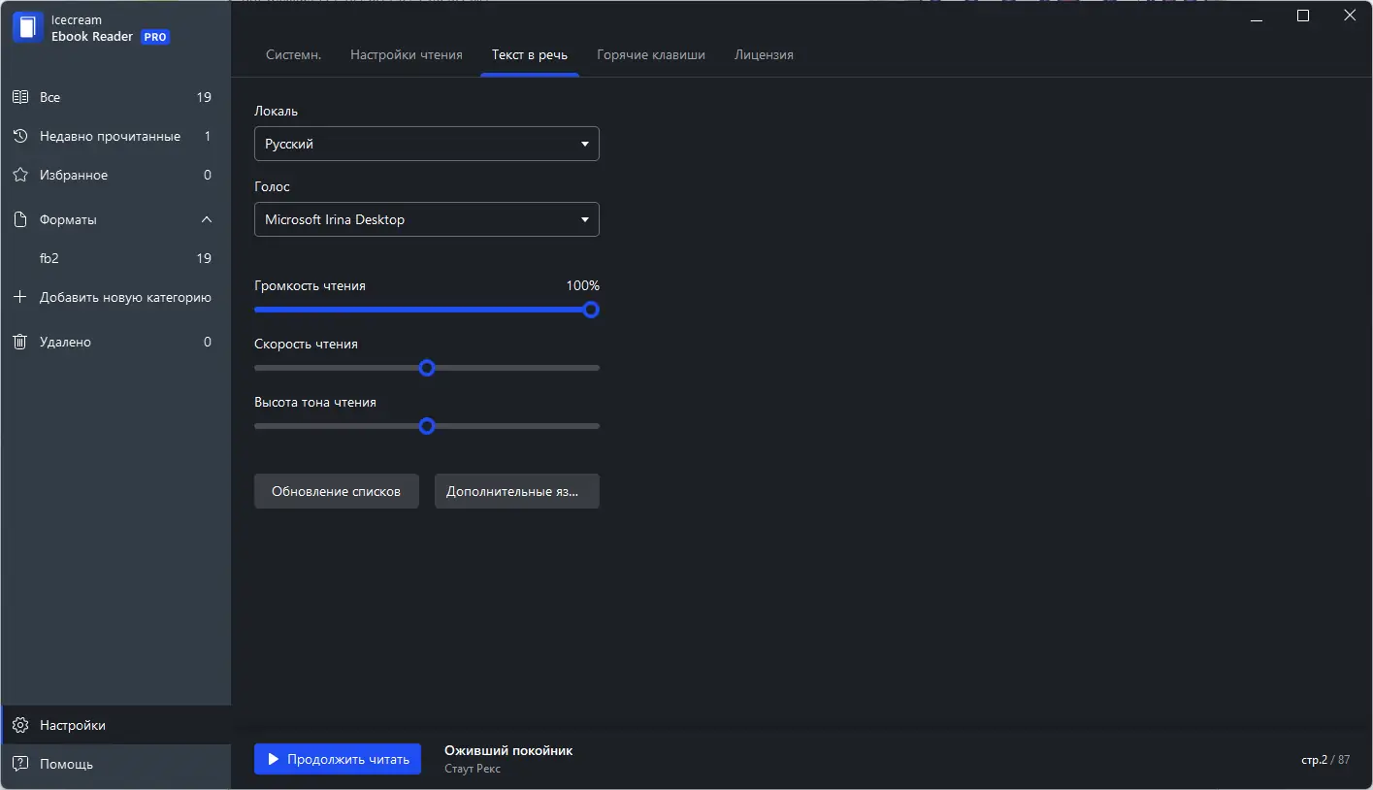Click the 'Недавно прочитанные' clock icon
This screenshot has width=1373, height=790.
pos(19,137)
